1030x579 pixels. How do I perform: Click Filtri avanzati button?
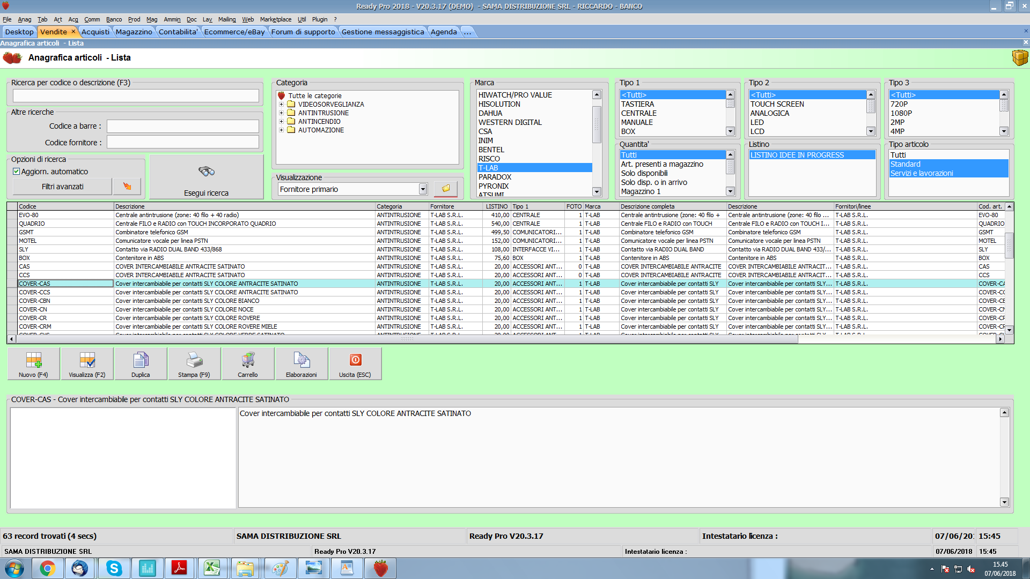(x=62, y=187)
